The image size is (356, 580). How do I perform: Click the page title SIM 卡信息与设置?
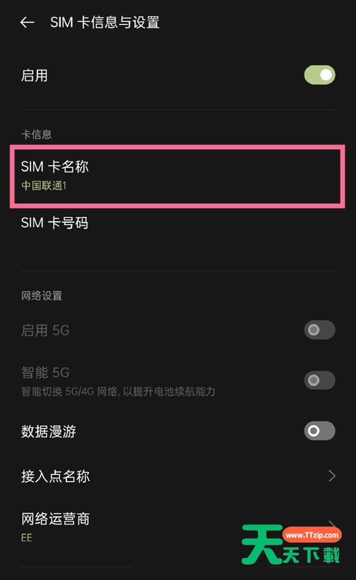click(x=105, y=23)
